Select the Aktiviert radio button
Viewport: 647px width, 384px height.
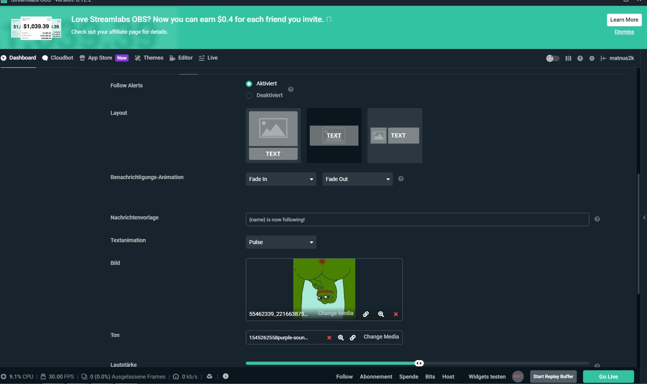point(249,84)
